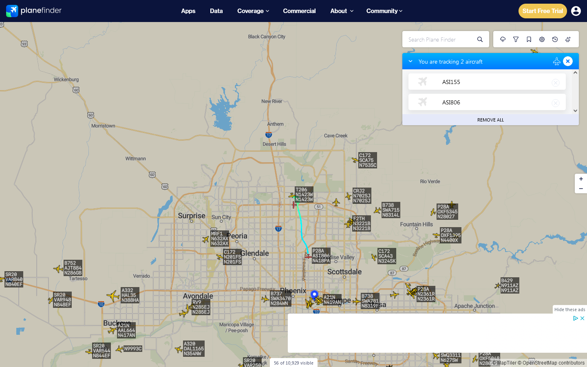Select the AJT884 B752 aircraft icon
The image size is (587, 367).
58,269
